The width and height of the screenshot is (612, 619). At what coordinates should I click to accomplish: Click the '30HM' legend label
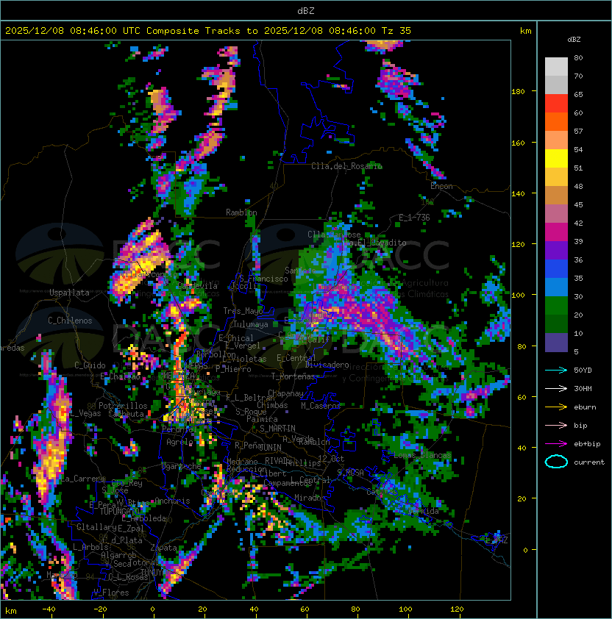pyautogui.click(x=583, y=388)
